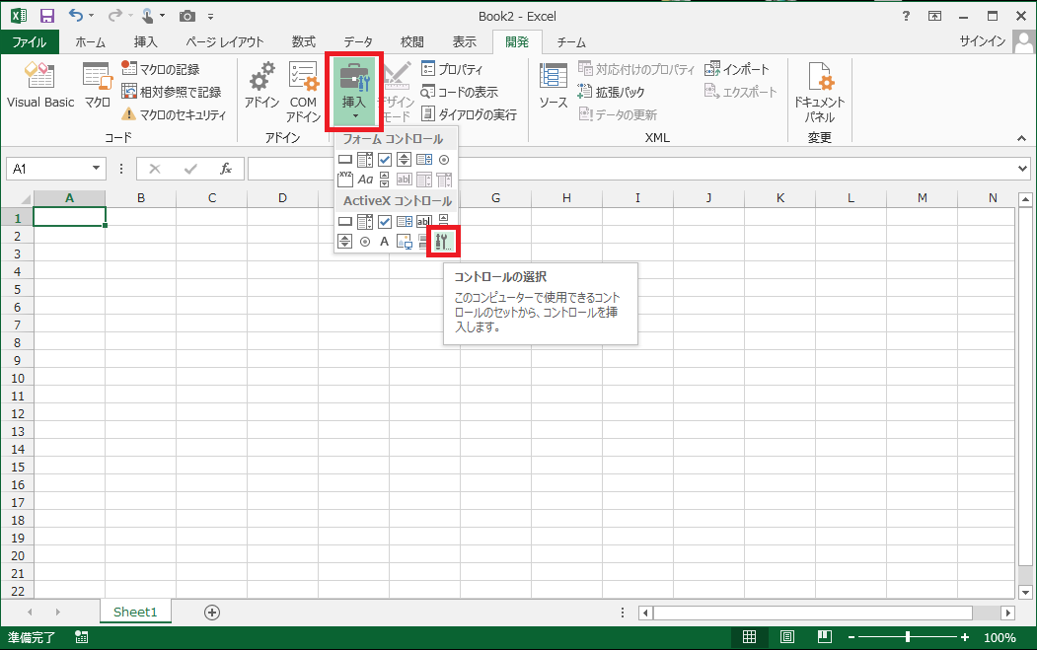1037x650 pixels.
Task: Click the アドイン gear icon
Action: tap(262, 86)
